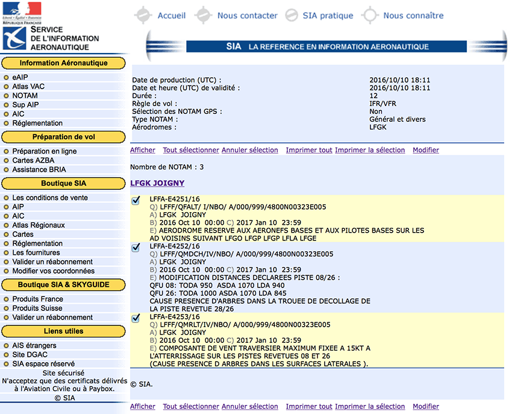512x414 pixels.
Task: View Les conditions de vente
Action: (50, 198)
